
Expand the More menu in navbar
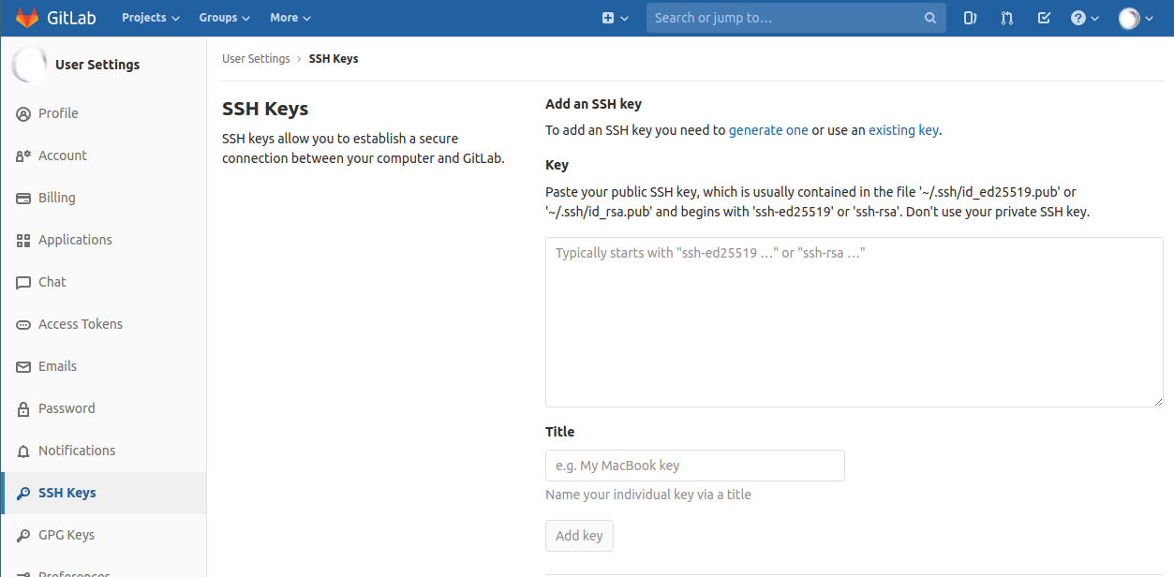tap(290, 18)
